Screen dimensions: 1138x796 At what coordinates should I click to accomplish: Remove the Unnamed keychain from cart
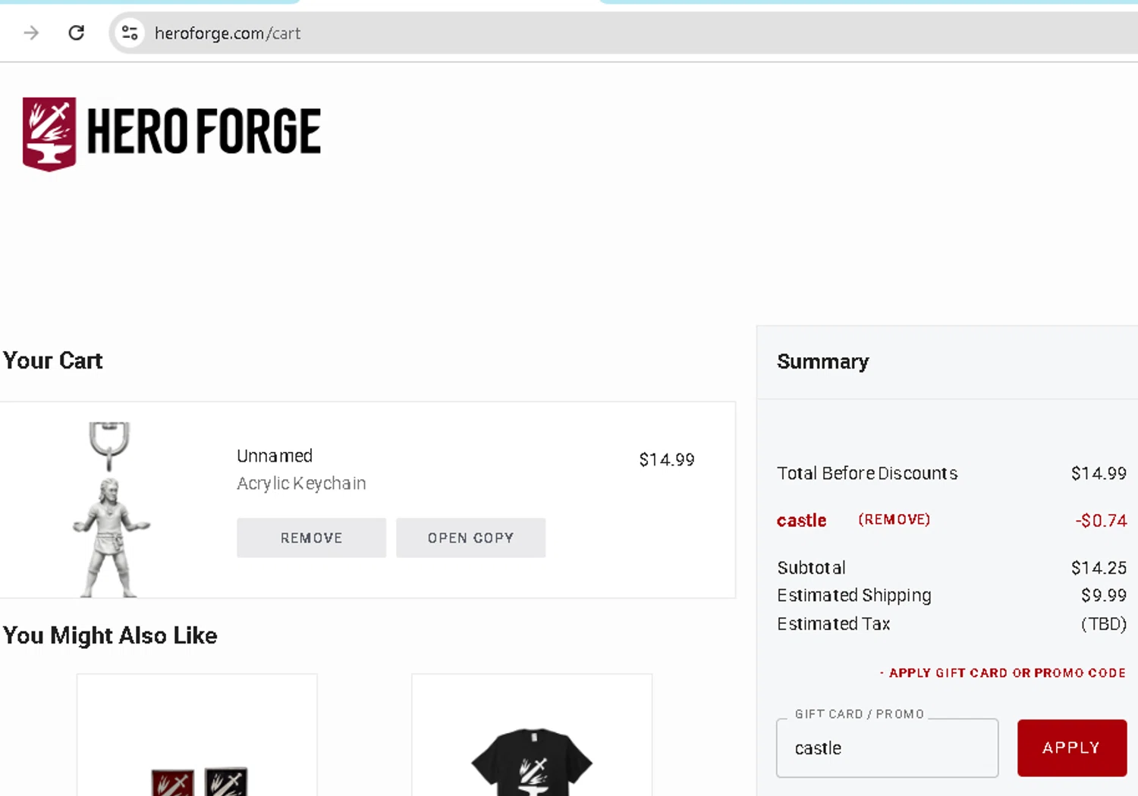311,538
